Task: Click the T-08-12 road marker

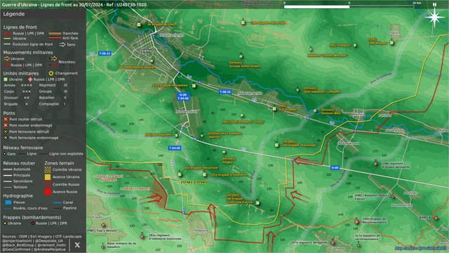Action: [x=105, y=53]
